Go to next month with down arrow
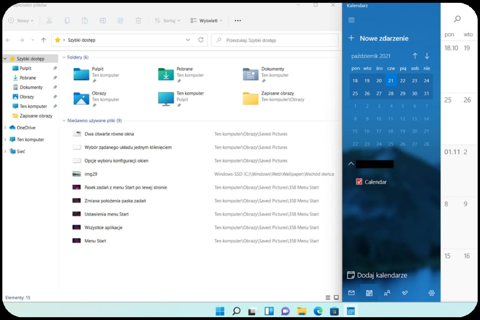This screenshot has height=320, width=480. coord(427,56)
